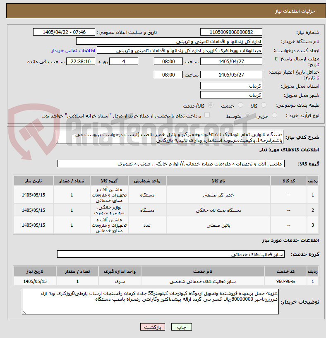Image resolution: width=326 pixels, height=338 pixels.
Task: Click the گروه کالا column header in goods table
Action: [109, 181]
